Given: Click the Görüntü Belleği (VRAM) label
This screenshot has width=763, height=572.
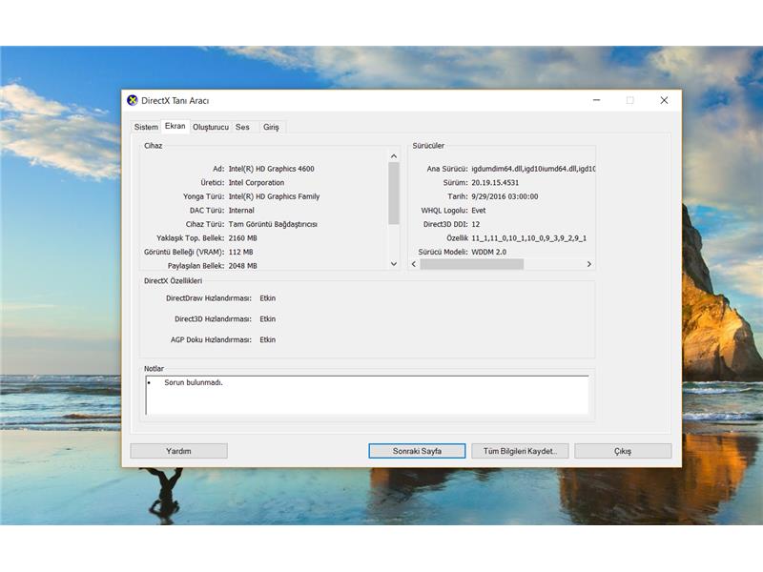Looking at the screenshot, I should pyautogui.click(x=184, y=252).
